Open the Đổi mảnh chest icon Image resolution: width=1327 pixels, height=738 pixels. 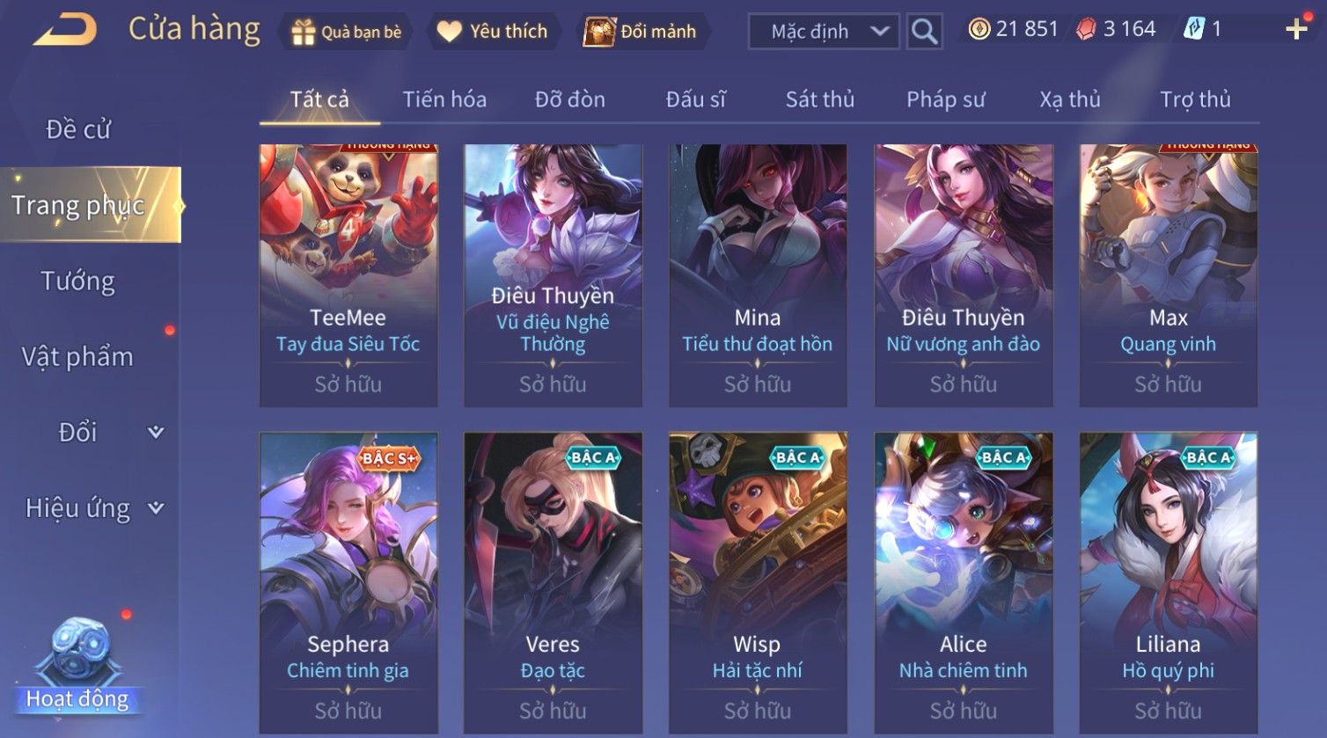click(x=599, y=32)
